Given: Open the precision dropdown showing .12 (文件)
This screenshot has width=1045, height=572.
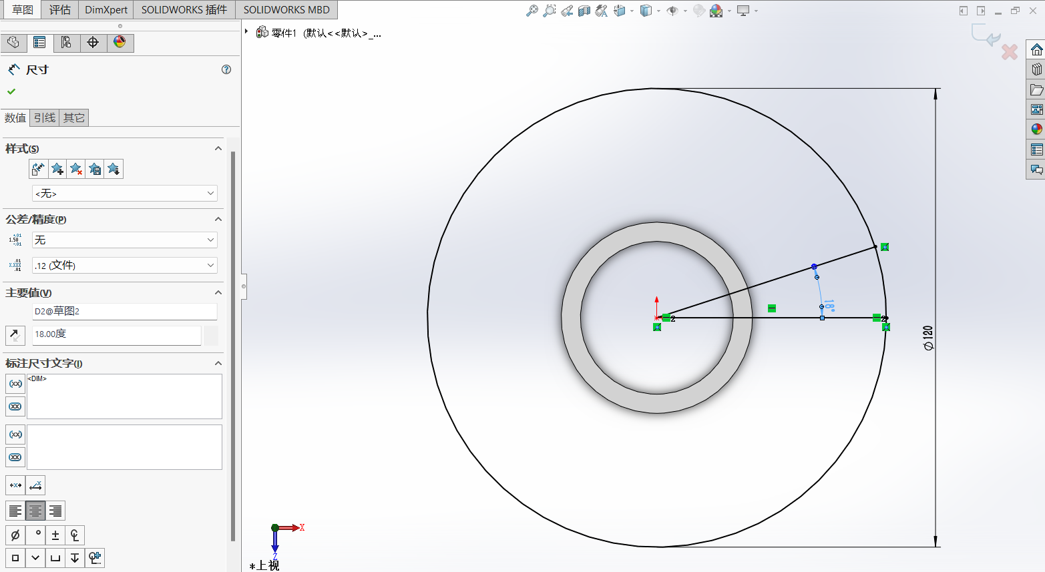Looking at the screenshot, I should tap(125, 266).
